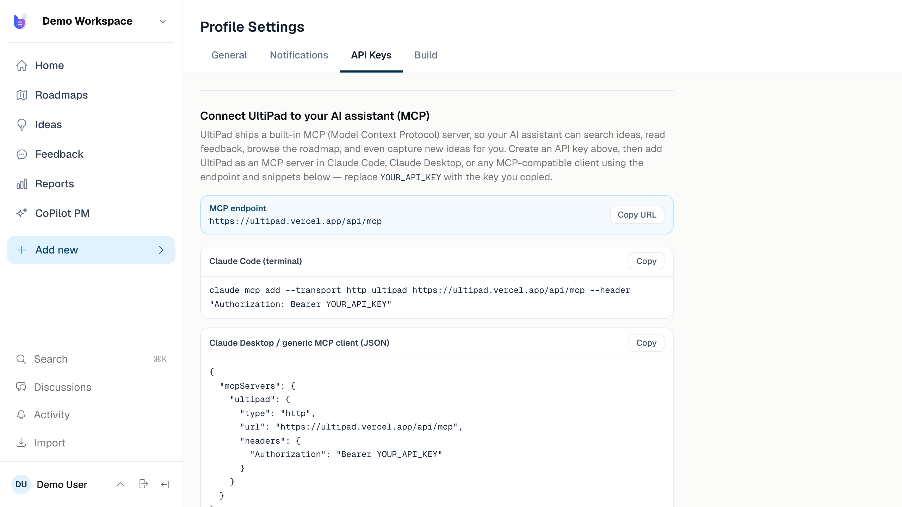Click the Import download icon
902x507 pixels.
click(21, 443)
